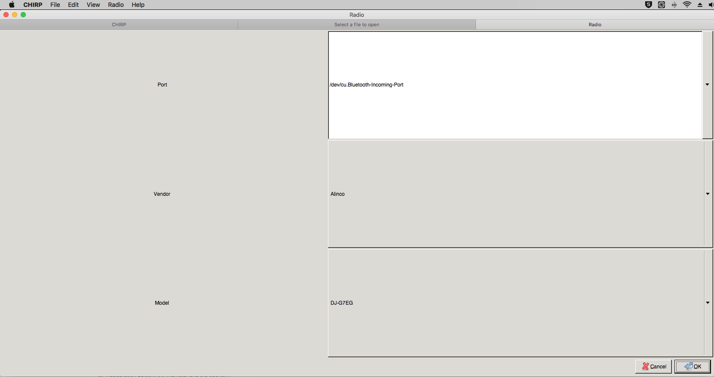Confirm with the OK button
Screen dimensions: 714x377
[x=692, y=367]
